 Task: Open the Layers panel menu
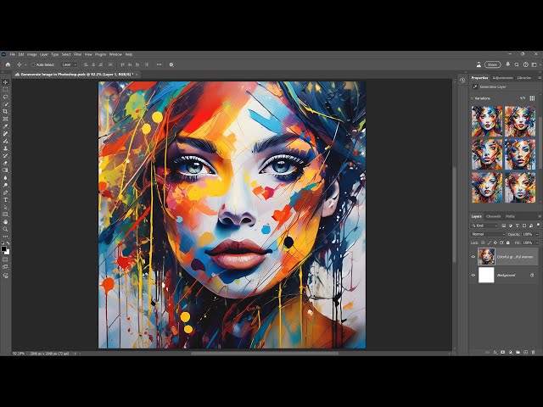540,216
